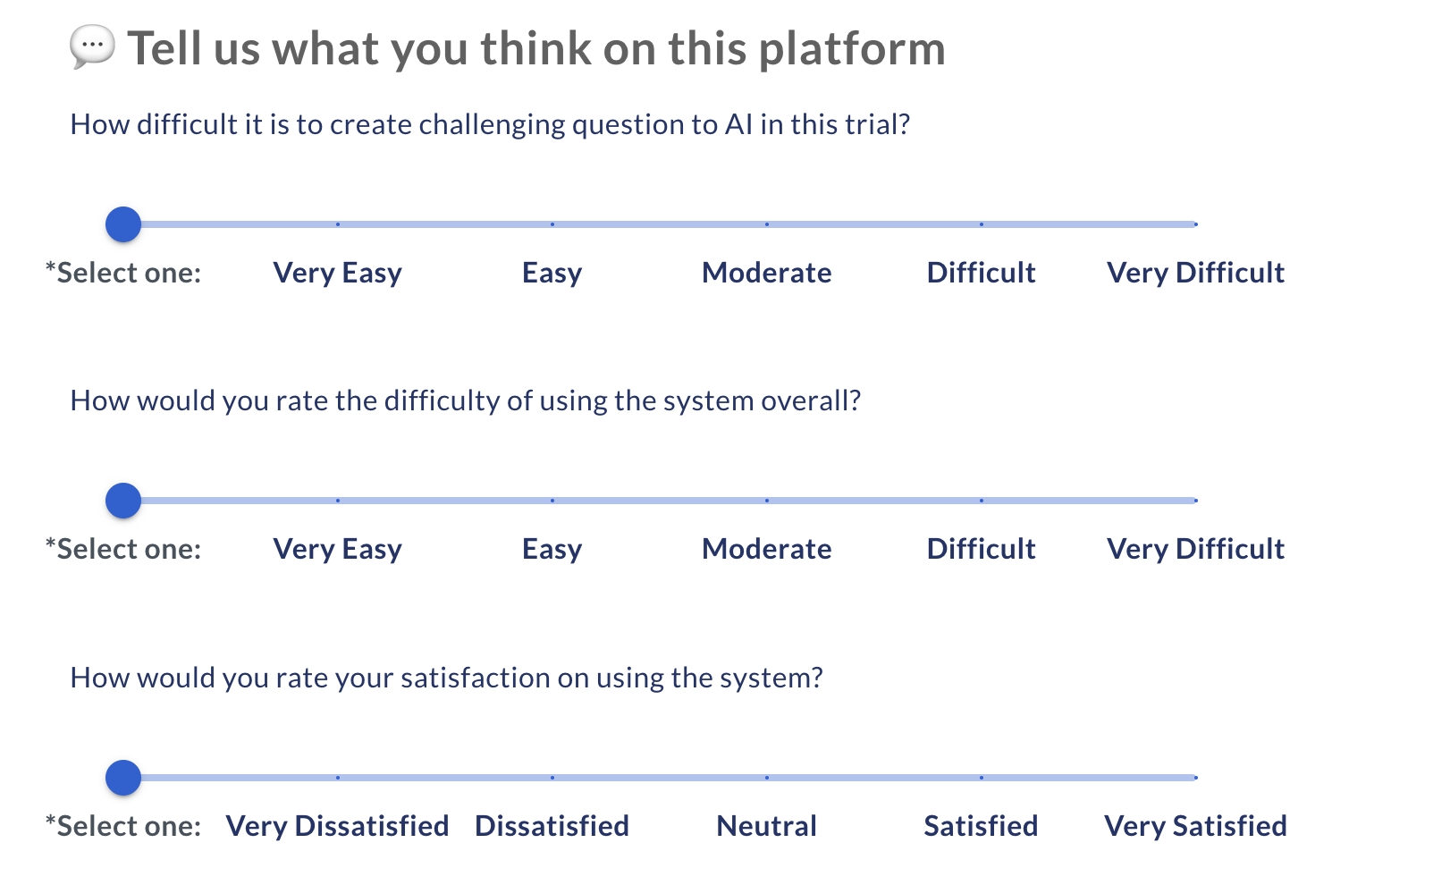Click the 'Tell us what you think' heading
The height and width of the screenshot is (885, 1450).
(536, 48)
